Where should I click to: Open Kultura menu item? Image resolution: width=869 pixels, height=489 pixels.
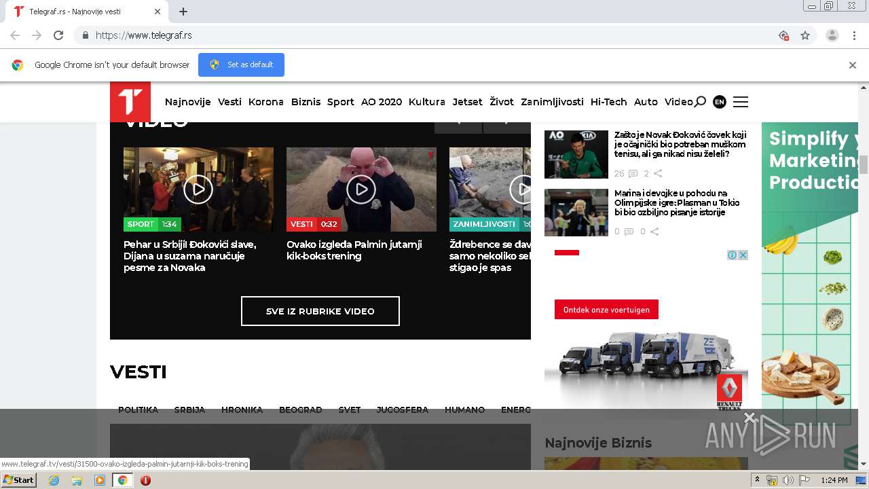tap(427, 102)
